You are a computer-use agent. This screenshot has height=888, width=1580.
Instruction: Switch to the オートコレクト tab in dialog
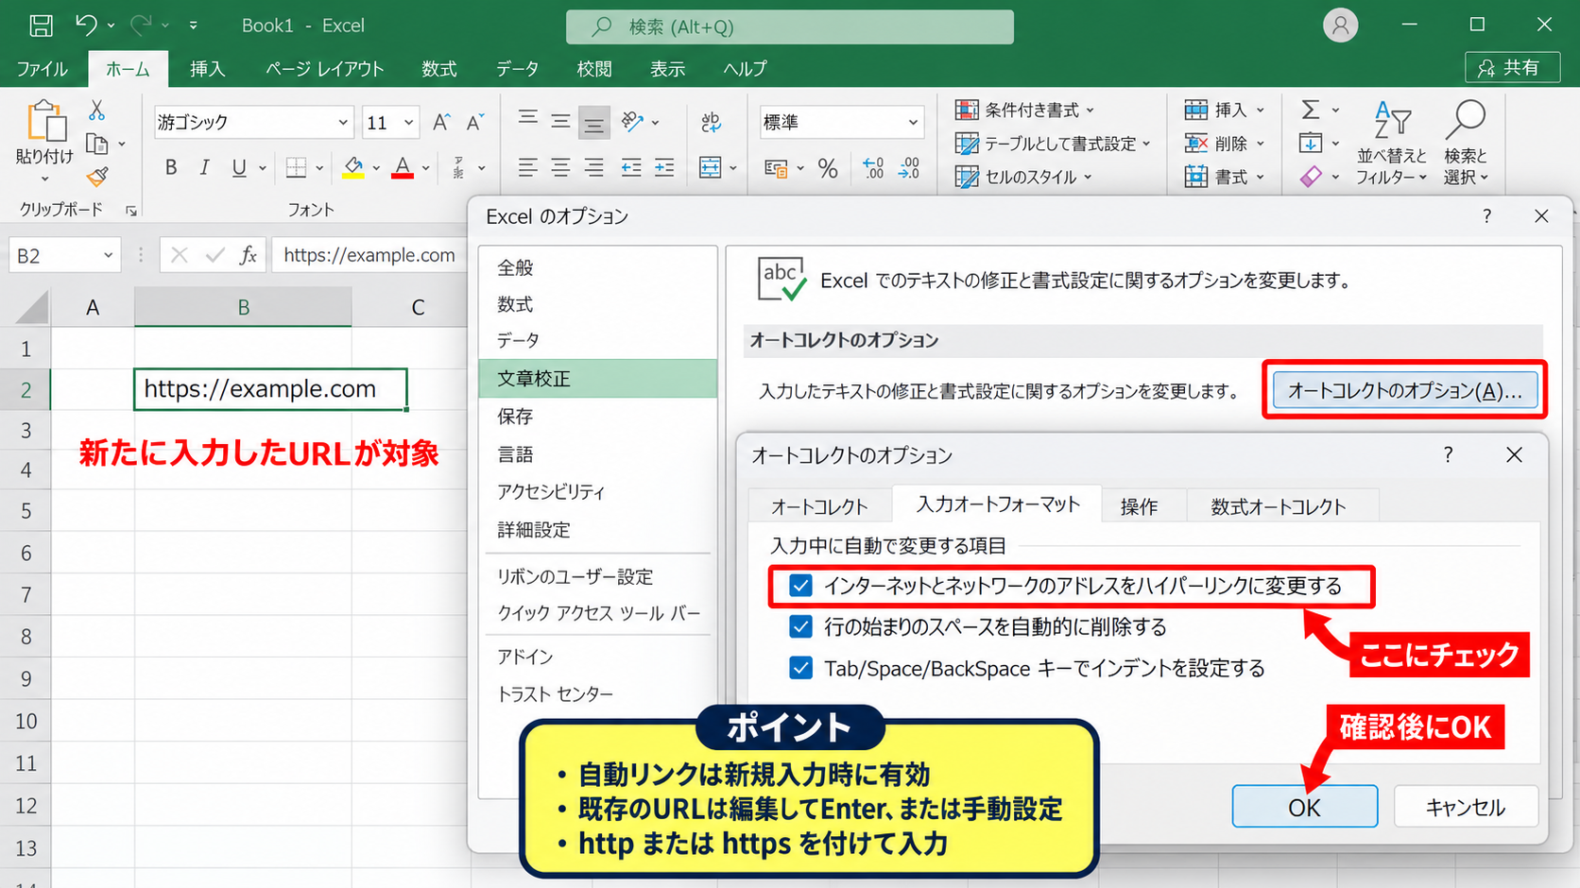click(x=819, y=506)
